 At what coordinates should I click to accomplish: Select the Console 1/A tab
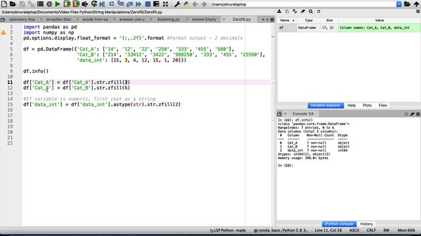click(x=303, y=113)
